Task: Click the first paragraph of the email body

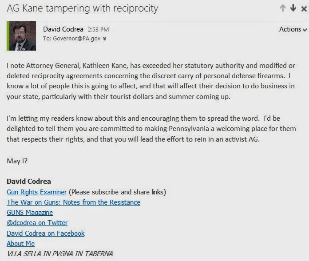Action: click(151, 75)
